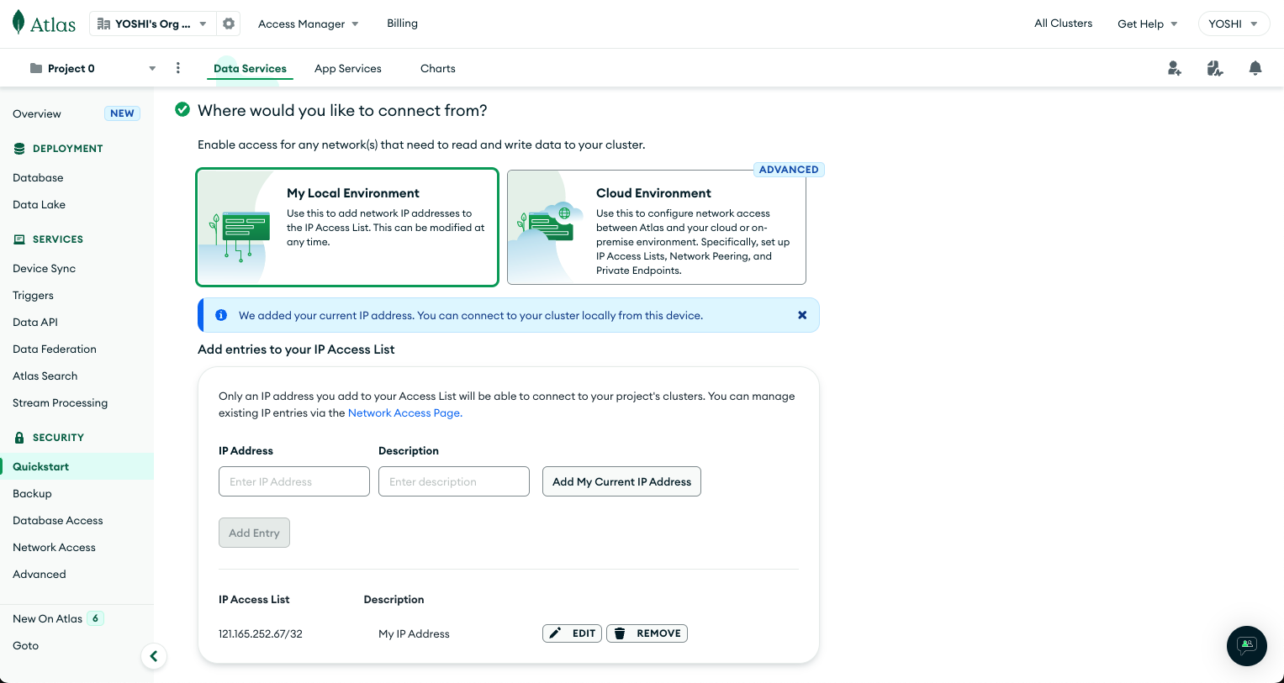Select the My Local Environment card

(347, 227)
